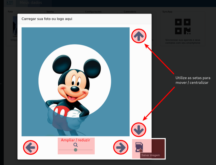Image resolution: width=216 pixels, height=165 pixels.
Task: Click the magnifier icon above the zoom slider
Action: [75, 145]
